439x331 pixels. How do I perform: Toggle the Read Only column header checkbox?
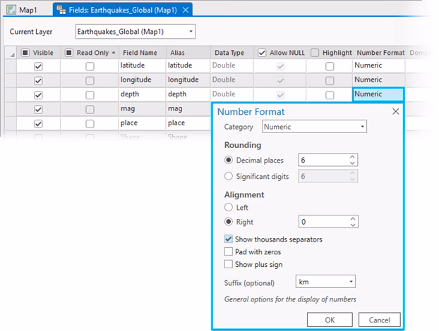click(69, 53)
